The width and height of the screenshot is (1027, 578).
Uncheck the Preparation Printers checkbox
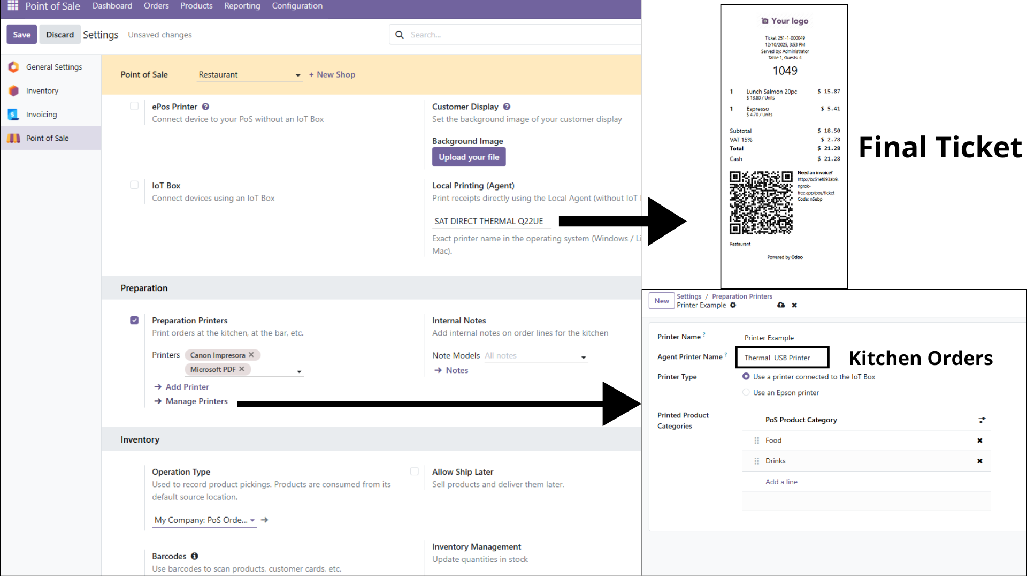tap(134, 320)
